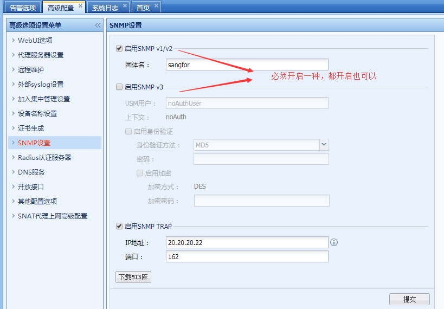Viewport: 444px width, 309px height.
Task: Open the 身份验证方法 MD5 dropdown
Action: 324,145
